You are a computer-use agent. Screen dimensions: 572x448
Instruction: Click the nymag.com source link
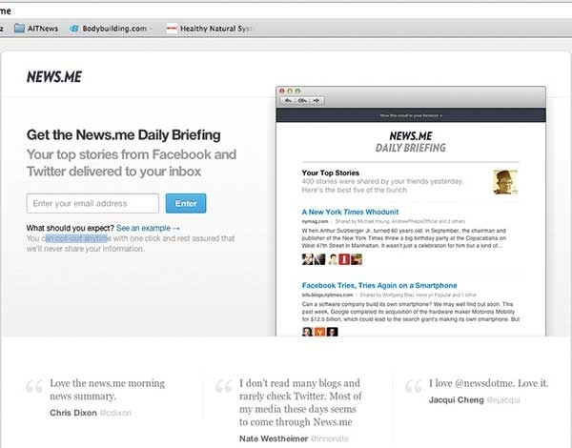click(317, 221)
